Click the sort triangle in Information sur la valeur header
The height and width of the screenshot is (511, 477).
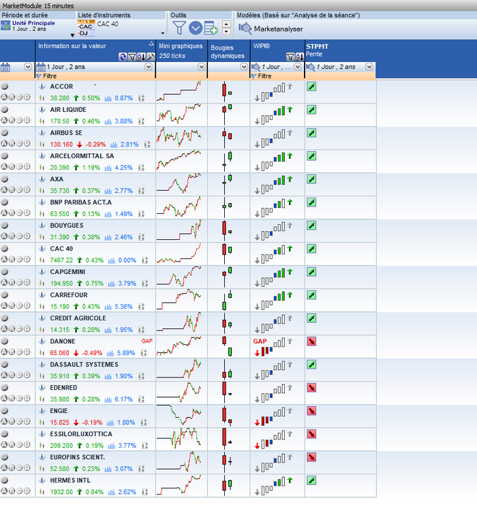pos(151,44)
